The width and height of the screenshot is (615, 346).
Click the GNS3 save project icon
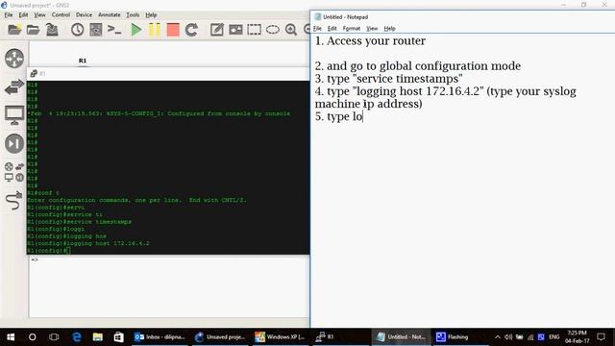[x=52, y=30]
